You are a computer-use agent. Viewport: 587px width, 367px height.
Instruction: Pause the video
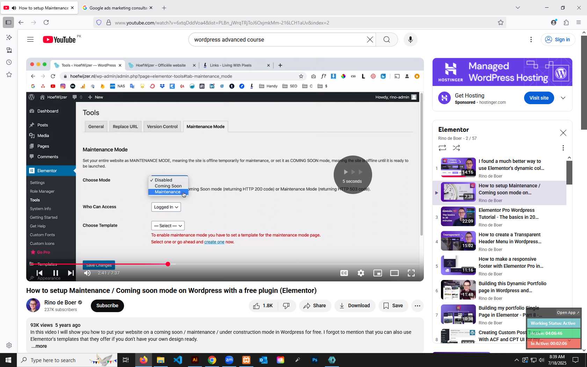(x=56, y=273)
